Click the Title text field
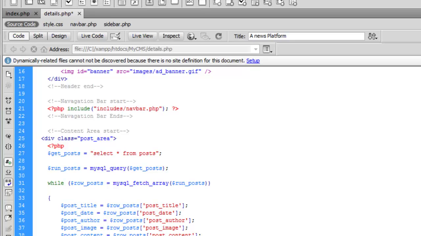The image size is (421, 236). [x=306, y=36]
